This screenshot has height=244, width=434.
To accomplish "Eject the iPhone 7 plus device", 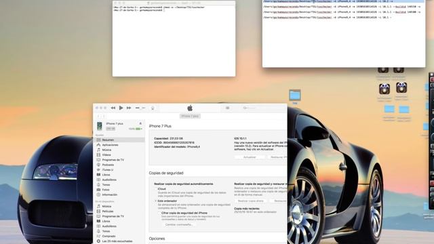I will point(140,123).
